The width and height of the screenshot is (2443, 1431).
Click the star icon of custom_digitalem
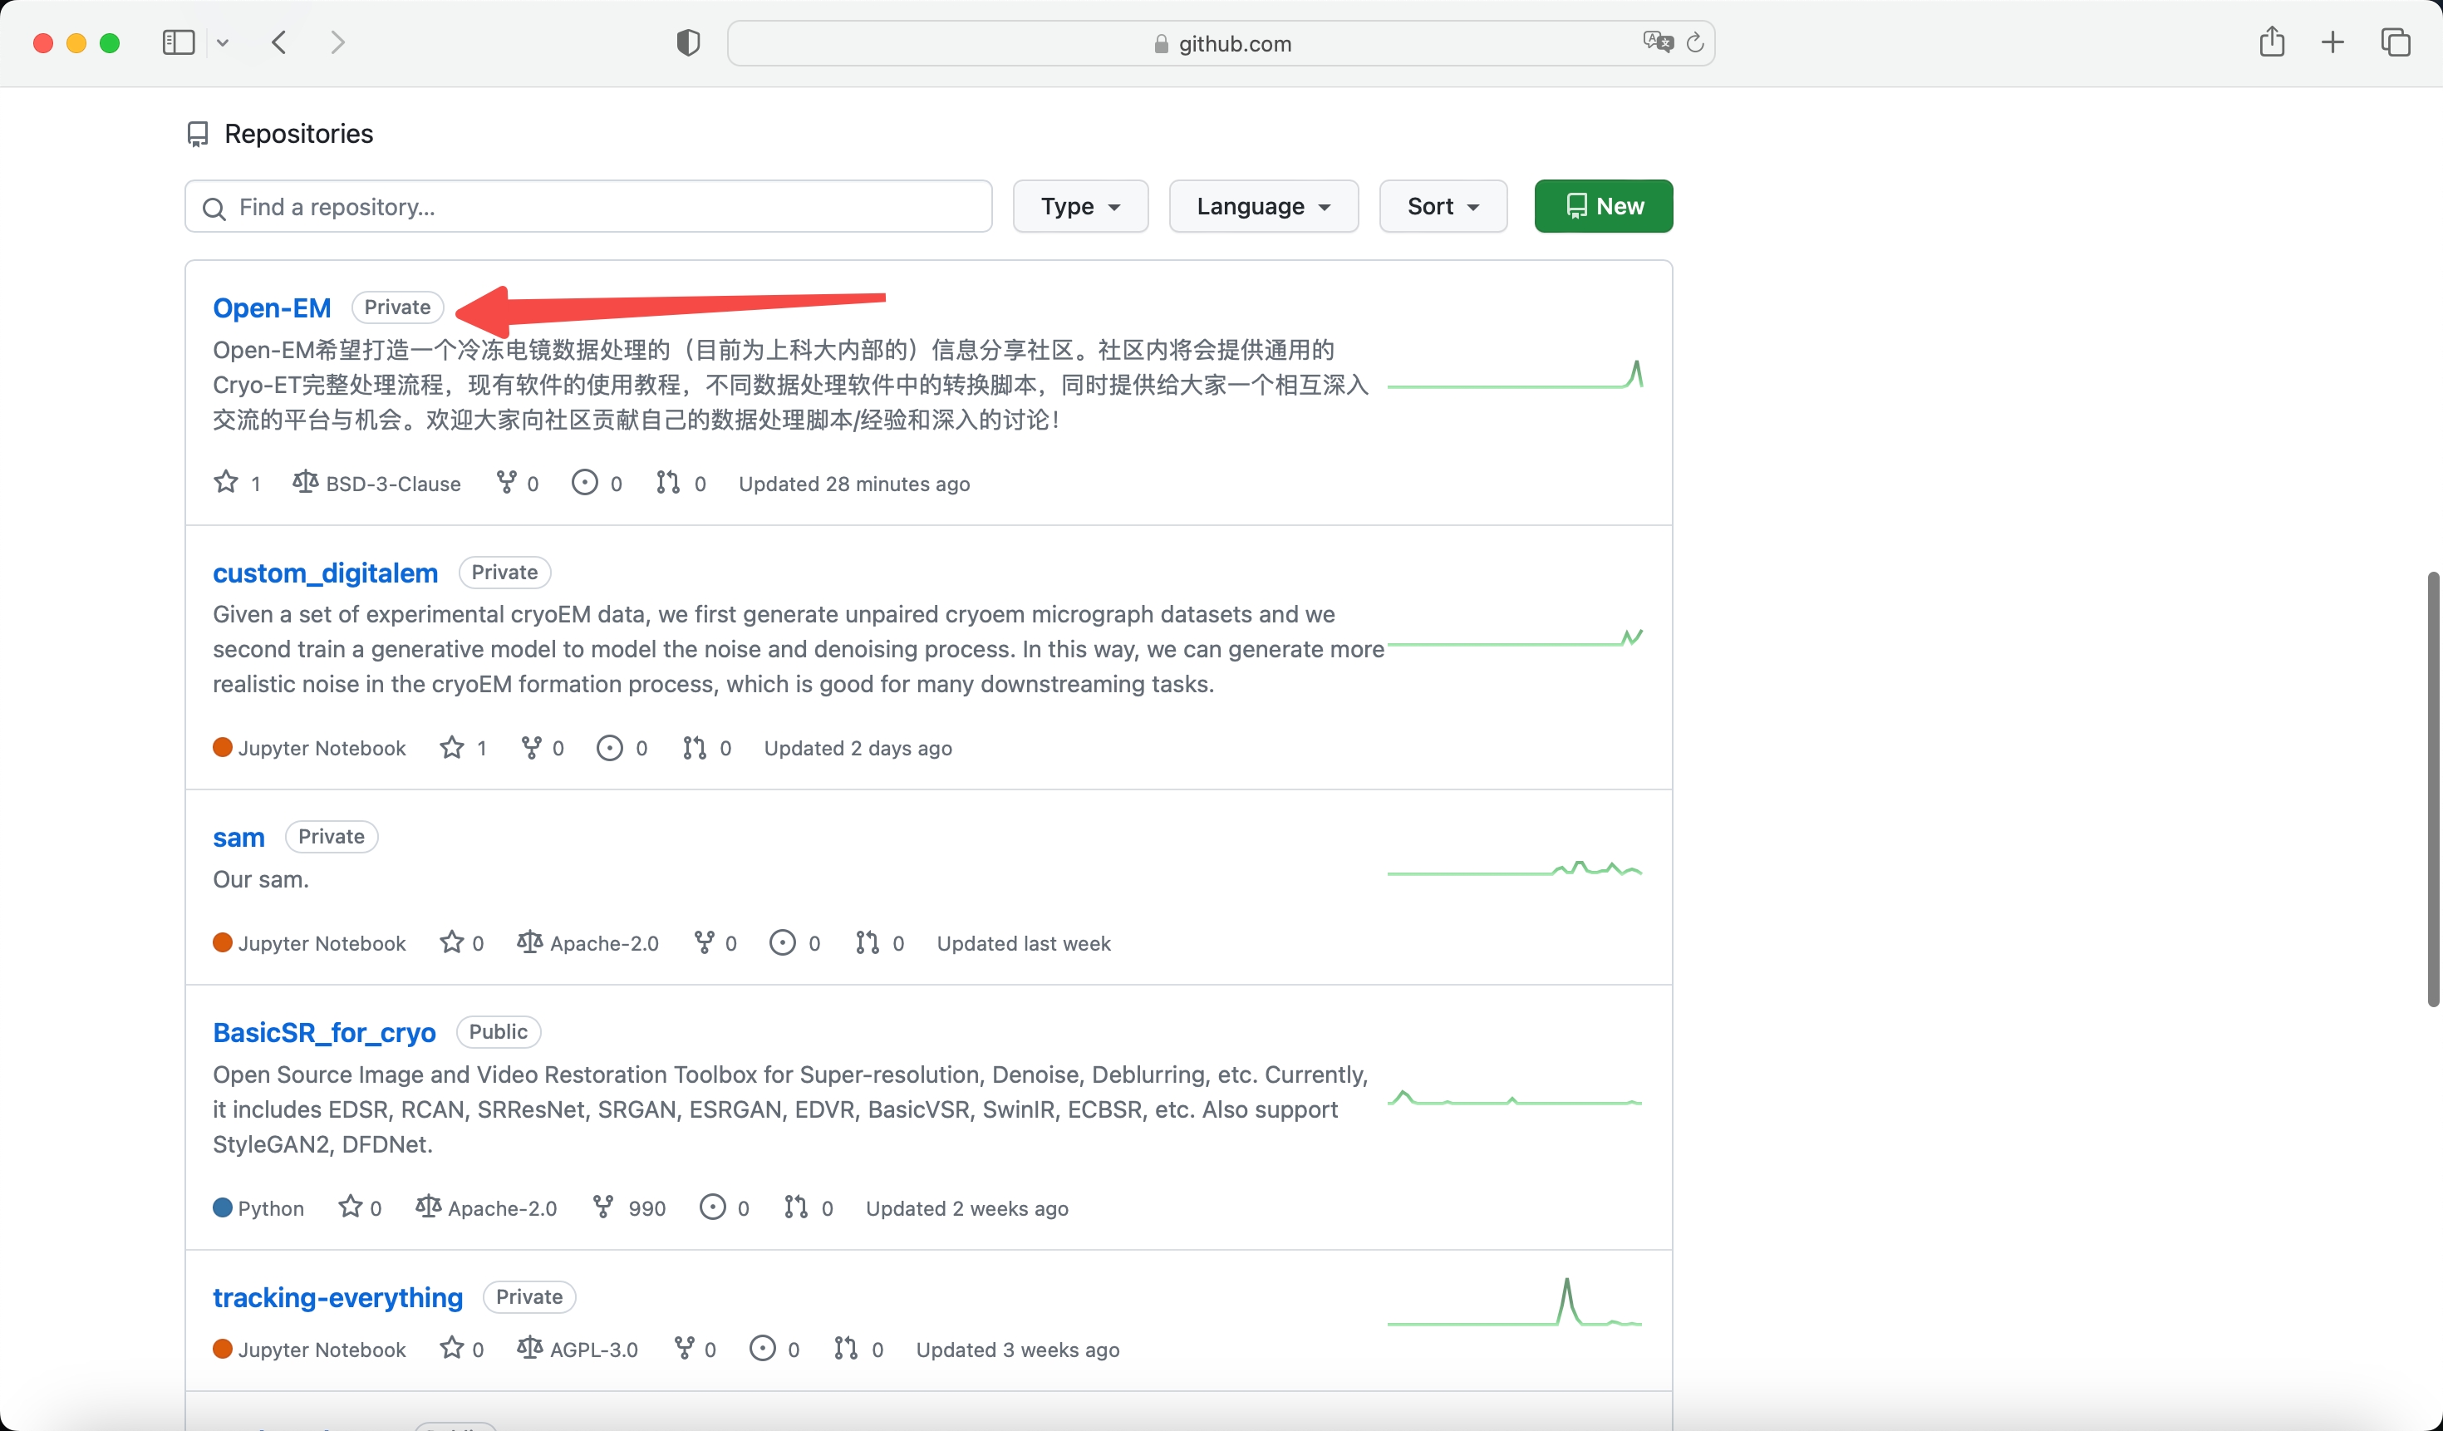pyautogui.click(x=452, y=748)
